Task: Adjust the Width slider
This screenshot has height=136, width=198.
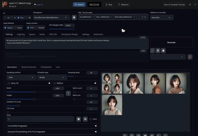Action: pyautogui.click(x=35, y=92)
